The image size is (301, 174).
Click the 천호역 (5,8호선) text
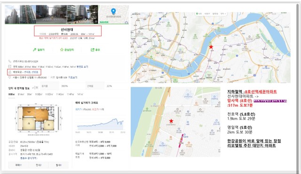[241, 114]
